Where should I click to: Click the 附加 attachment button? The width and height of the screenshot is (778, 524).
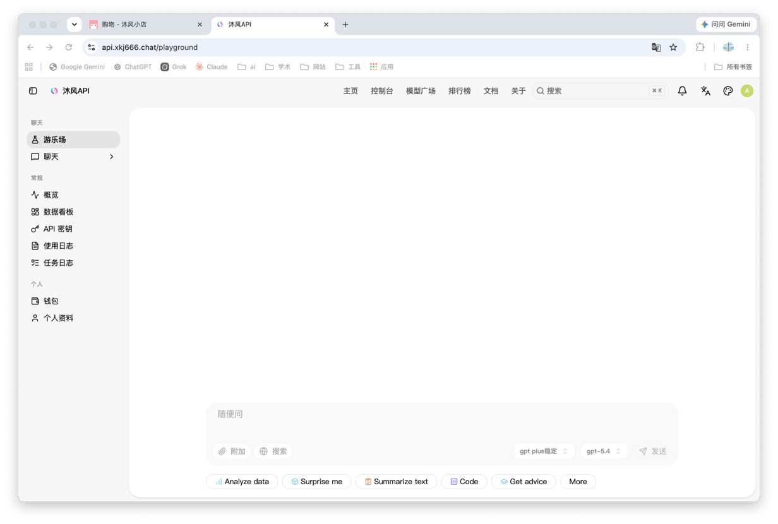coord(232,451)
